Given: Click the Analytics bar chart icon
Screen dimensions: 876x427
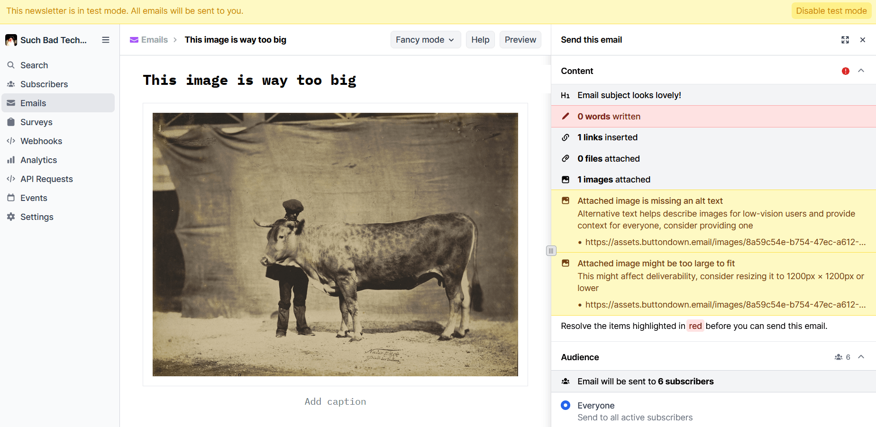Looking at the screenshot, I should click(11, 160).
